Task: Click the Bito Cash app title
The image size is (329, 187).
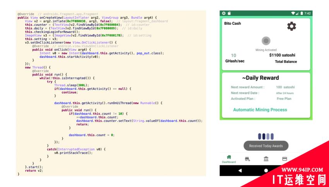Action: [x=233, y=23]
